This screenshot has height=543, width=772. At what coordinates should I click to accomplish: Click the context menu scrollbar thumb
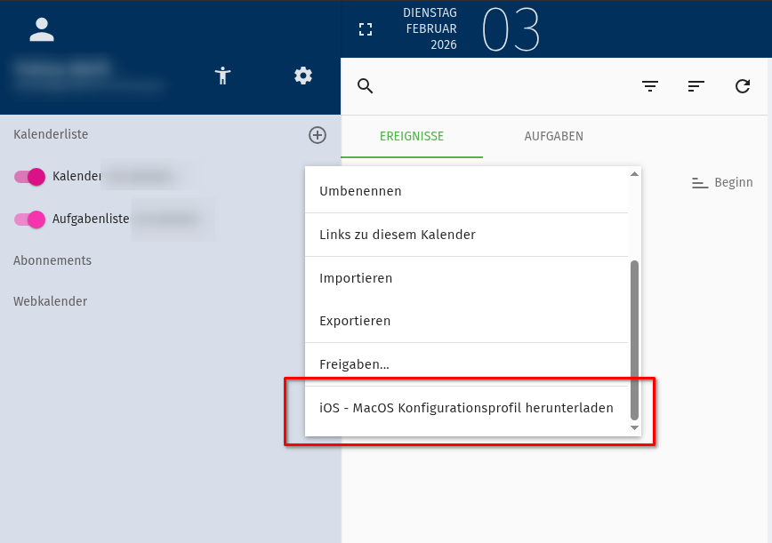coord(634,338)
